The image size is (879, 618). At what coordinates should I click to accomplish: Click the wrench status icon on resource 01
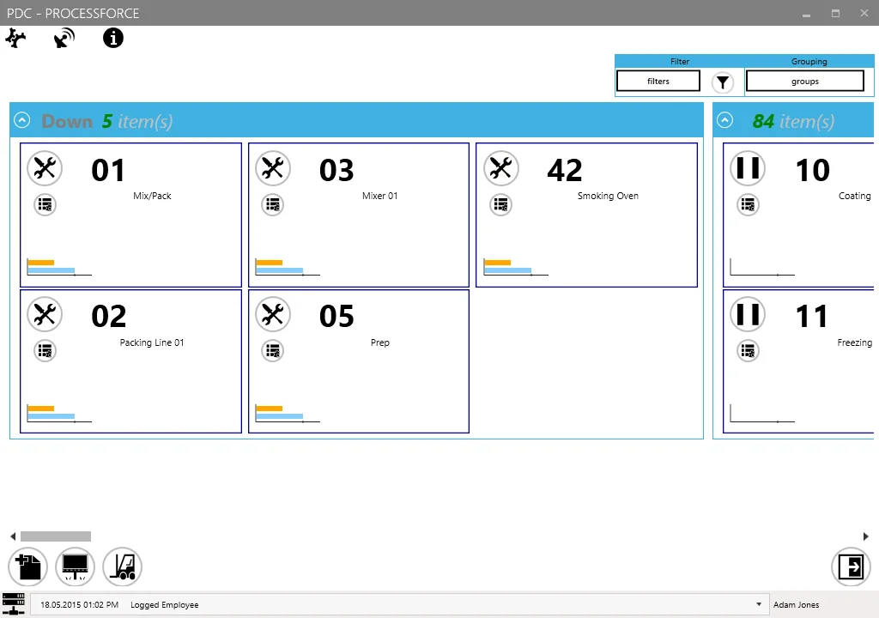(x=45, y=168)
